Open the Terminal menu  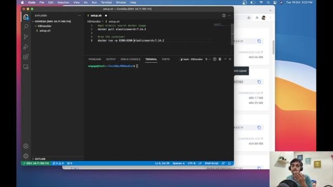(x=106, y=3)
